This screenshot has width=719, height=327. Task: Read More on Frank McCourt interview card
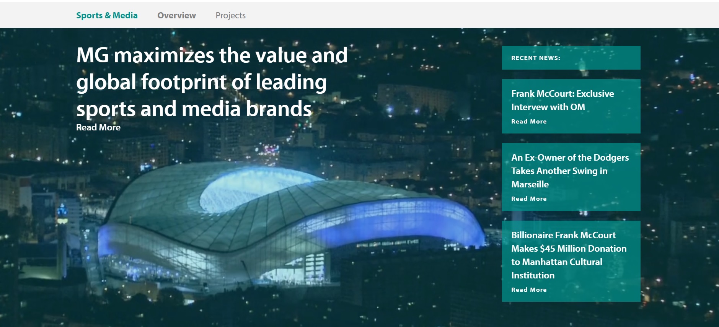pos(529,122)
